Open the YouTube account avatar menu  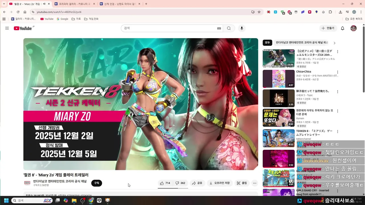(354, 28)
